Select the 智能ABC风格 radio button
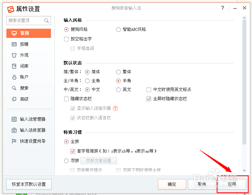 point(118,30)
